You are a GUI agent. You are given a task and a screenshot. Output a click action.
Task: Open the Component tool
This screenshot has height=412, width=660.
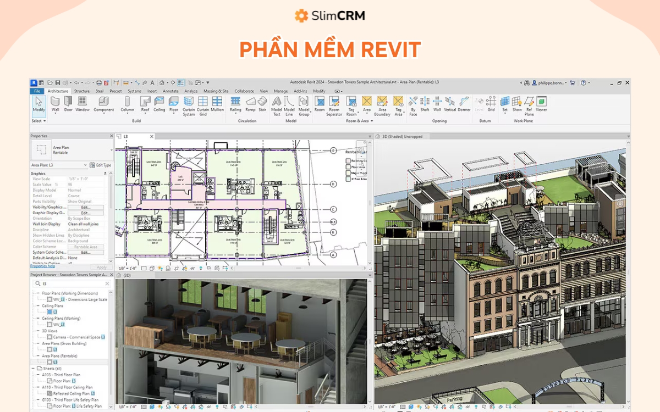click(x=103, y=104)
